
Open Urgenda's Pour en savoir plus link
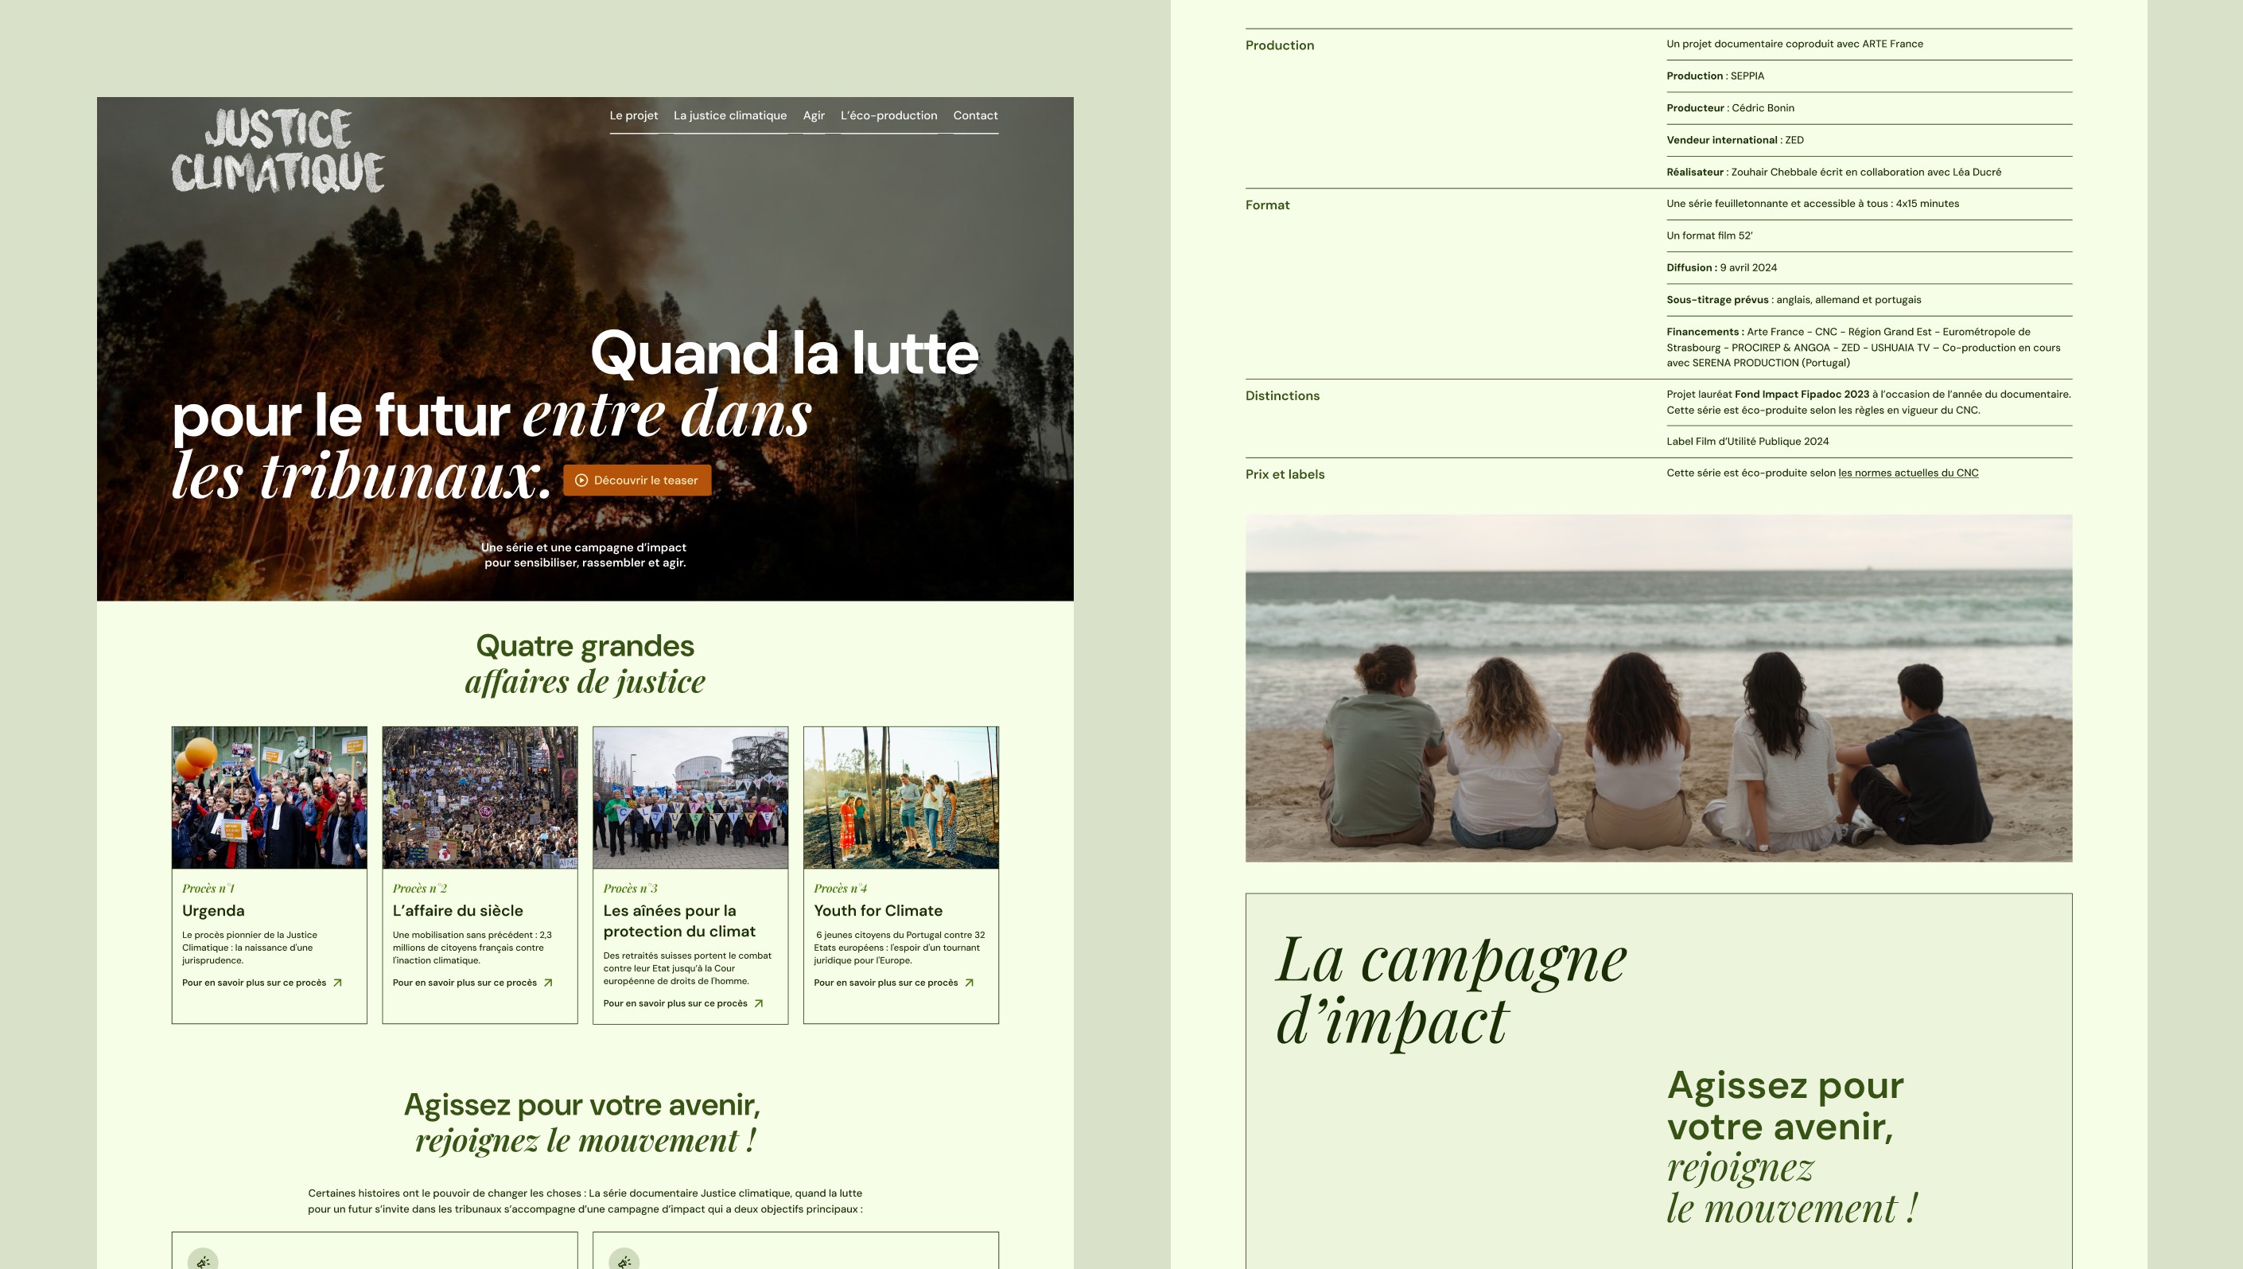pos(254,983)
